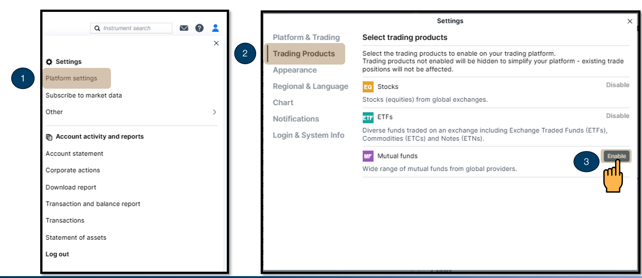Enable the Mutual funds product

pos(616,156)
